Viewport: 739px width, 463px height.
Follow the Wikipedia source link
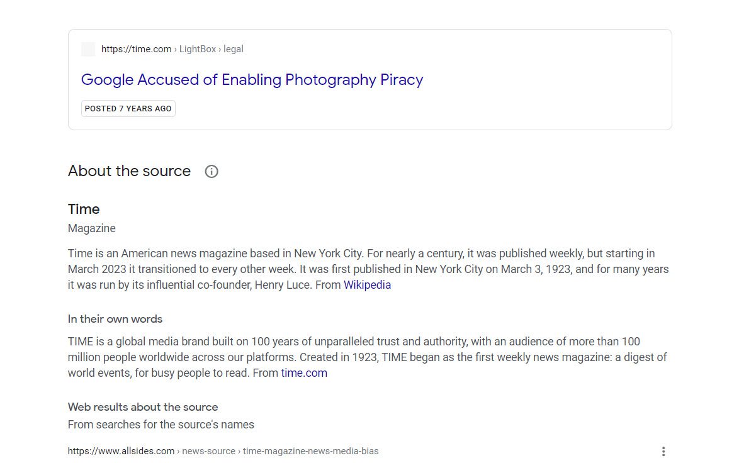[x=367, y=285]
